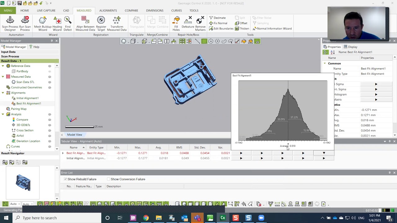Image resolution: width=397 pixels, height=223 pixels.
Task: Choose Transform Measured Data tool
Action: coord(117,24)
